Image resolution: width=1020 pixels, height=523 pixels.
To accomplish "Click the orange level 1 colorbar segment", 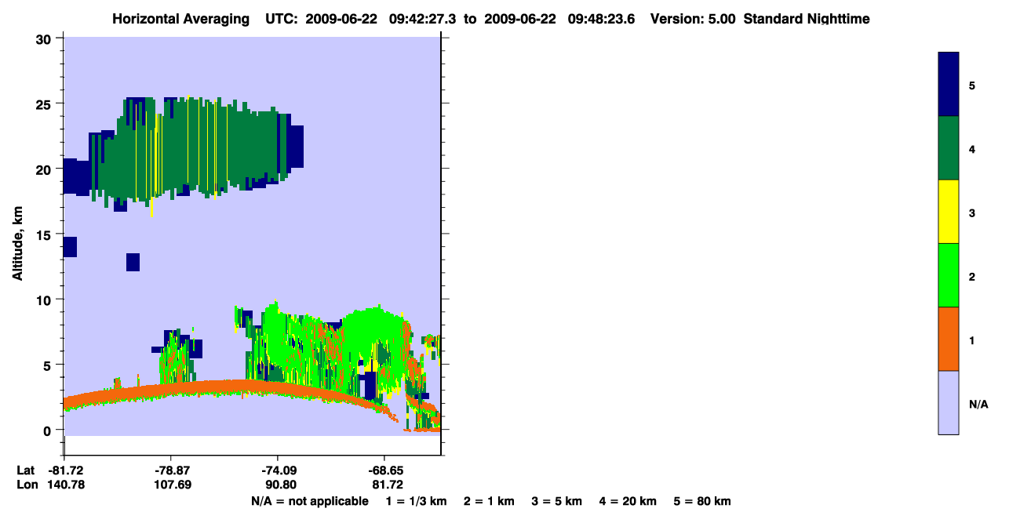I will (x=949, y=339).
